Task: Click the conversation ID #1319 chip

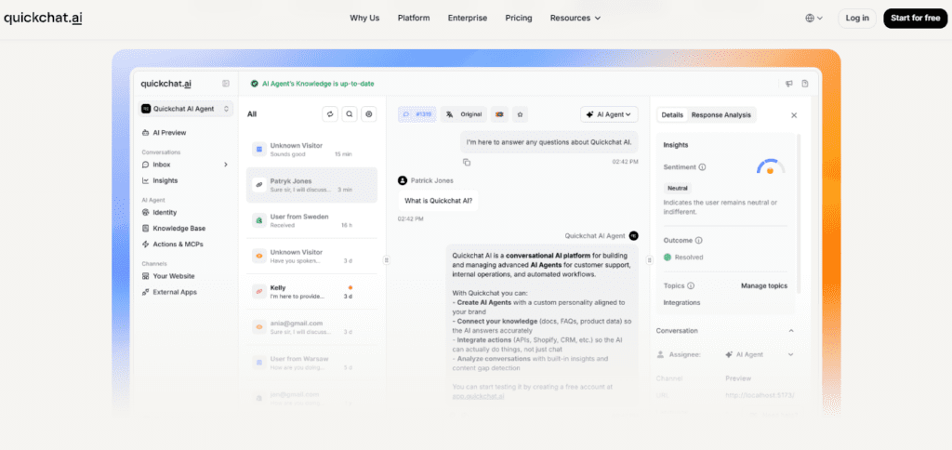Action: (417, 114)
